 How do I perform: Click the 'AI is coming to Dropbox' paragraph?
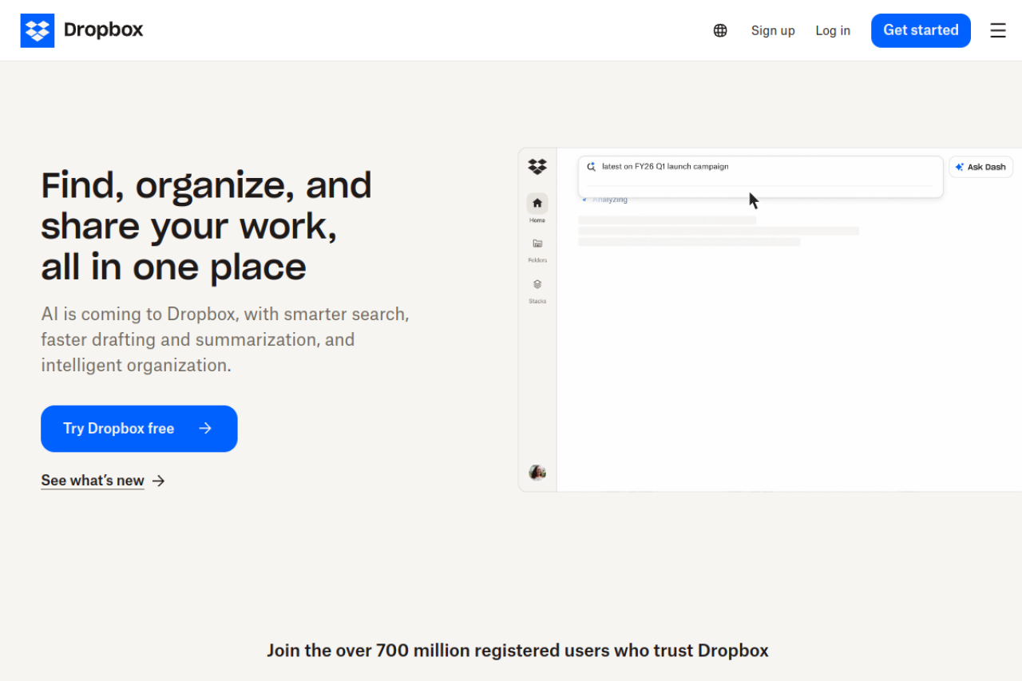click(x=225, y=339)
